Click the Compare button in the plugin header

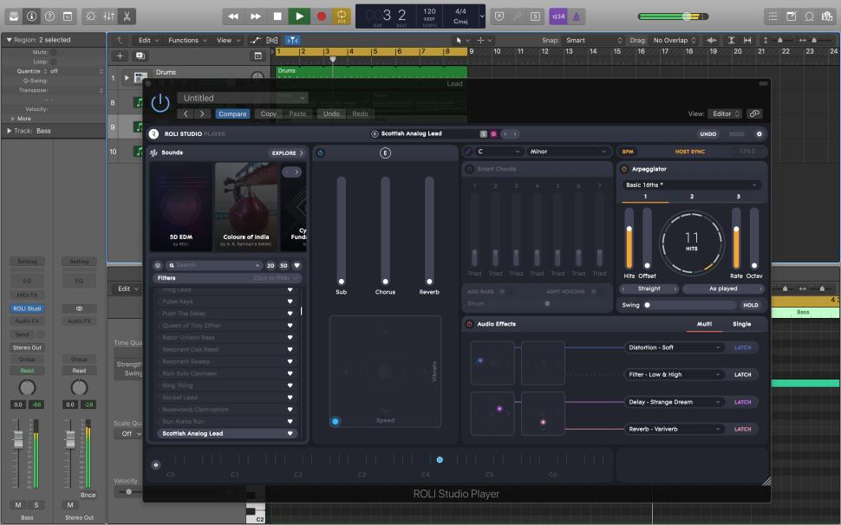pyautogui.click(x=232, y=113)
